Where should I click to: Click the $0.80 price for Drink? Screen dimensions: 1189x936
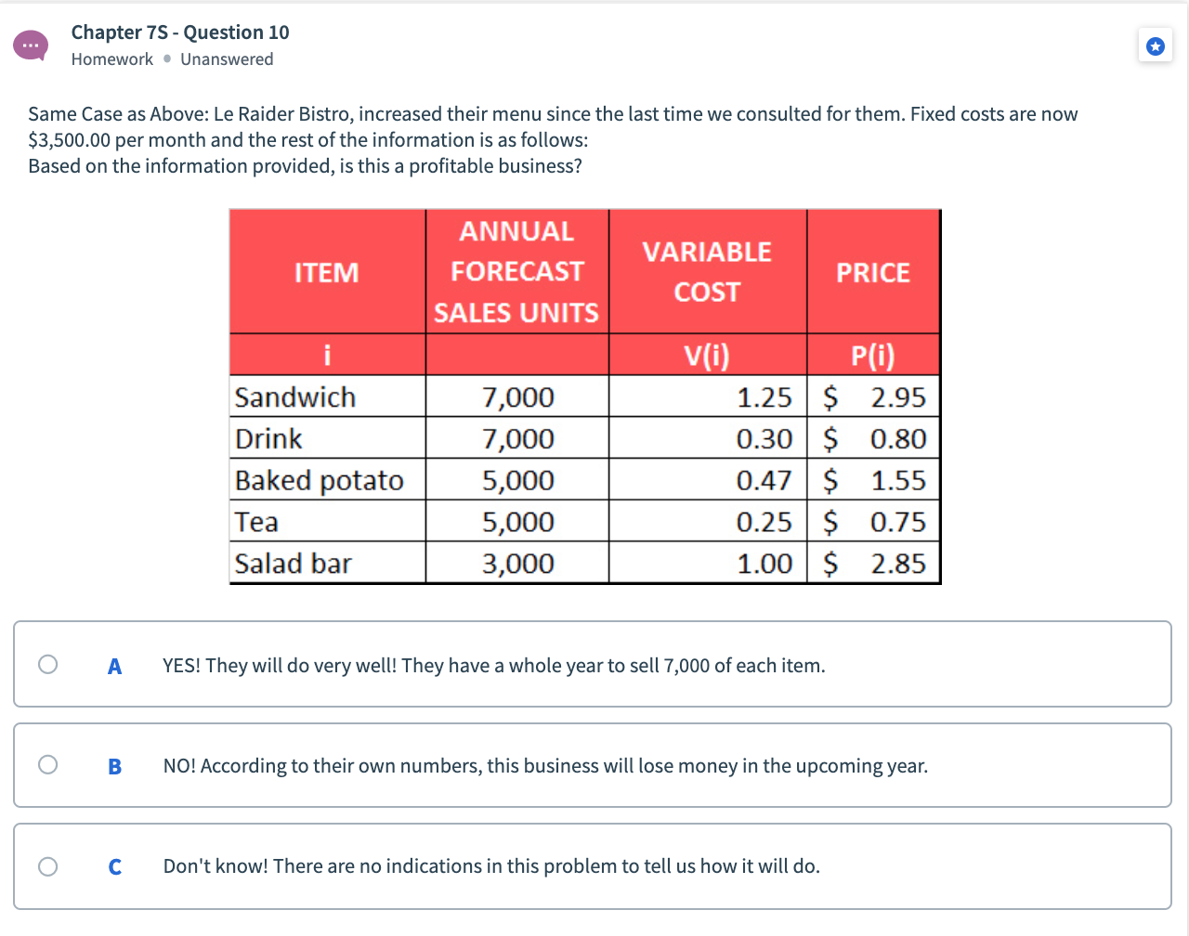875,438
